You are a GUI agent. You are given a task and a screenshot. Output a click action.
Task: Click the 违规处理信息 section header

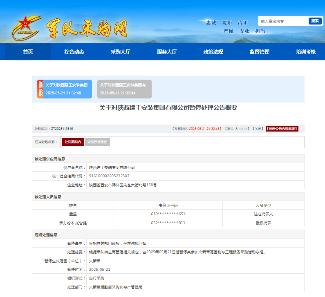[46, 235]
